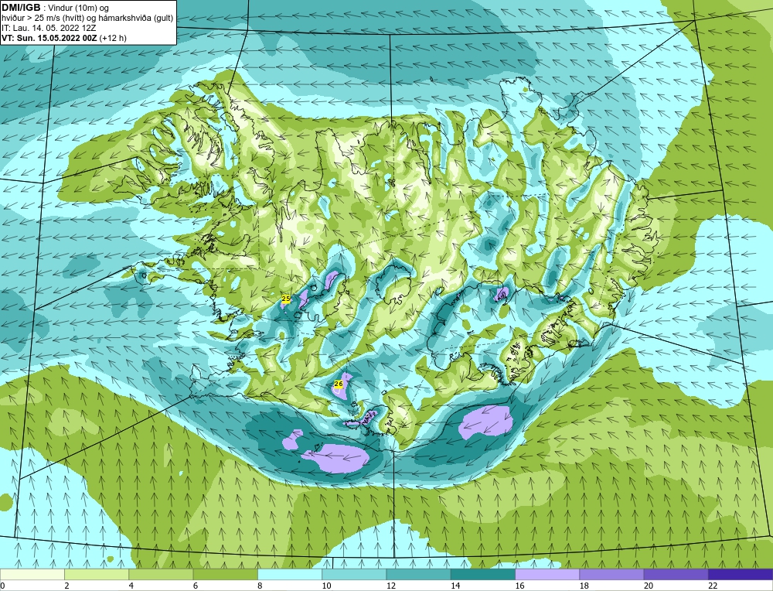Screen dimensions: 773x591
Task: Click the legend value '6'
Action: click(x=196, y=586)
